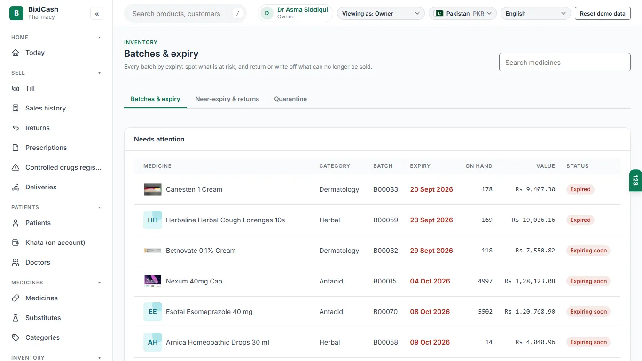This screenshot has width=642, height=361.
Task: Focus the Search medicines field
Action: pos(564,62)
